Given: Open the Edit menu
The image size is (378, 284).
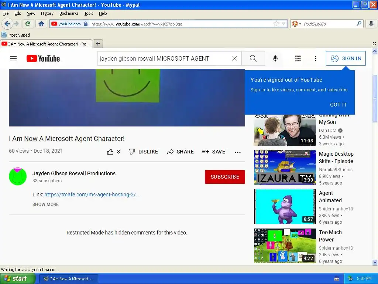Looking at the screenshot, I should [18, 13].
